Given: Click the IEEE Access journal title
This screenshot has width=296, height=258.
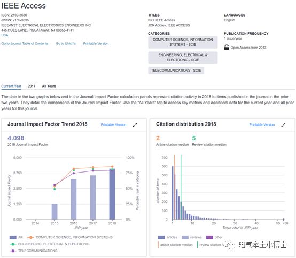Looking at the screenshot, I should point(24,6).
